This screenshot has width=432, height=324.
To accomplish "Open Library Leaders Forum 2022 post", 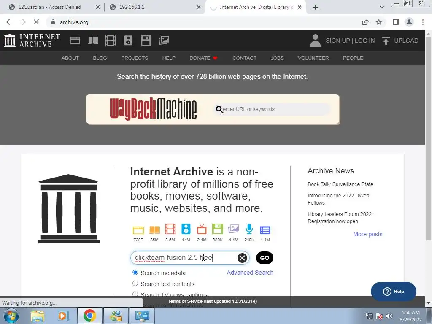I will pos(340,218).
